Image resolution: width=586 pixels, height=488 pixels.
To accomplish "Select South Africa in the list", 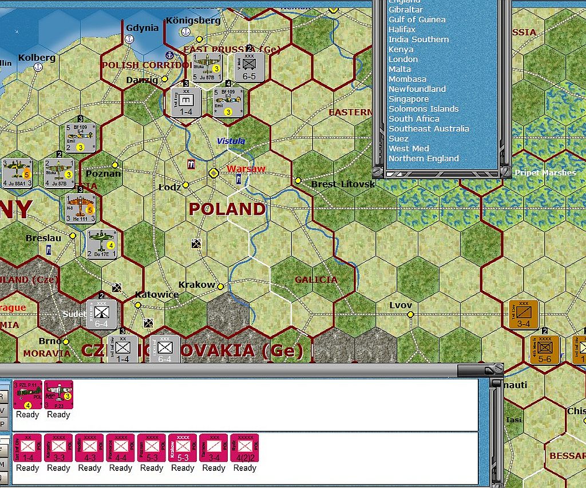I will (414, 119).
